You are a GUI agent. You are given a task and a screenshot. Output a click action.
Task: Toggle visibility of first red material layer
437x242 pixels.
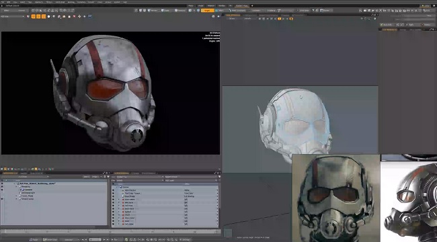click(114, 200)
